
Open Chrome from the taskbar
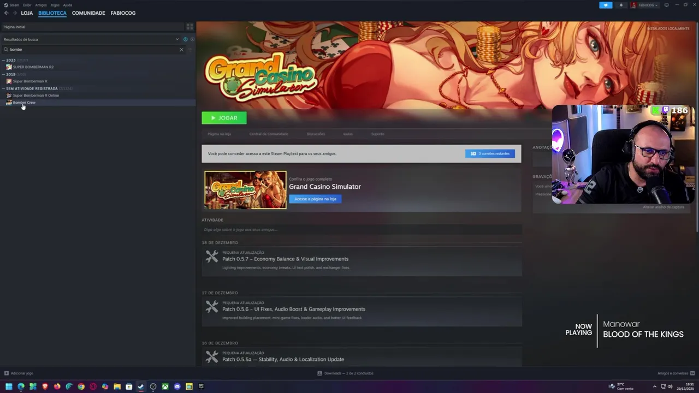click(x=81, y=386)
